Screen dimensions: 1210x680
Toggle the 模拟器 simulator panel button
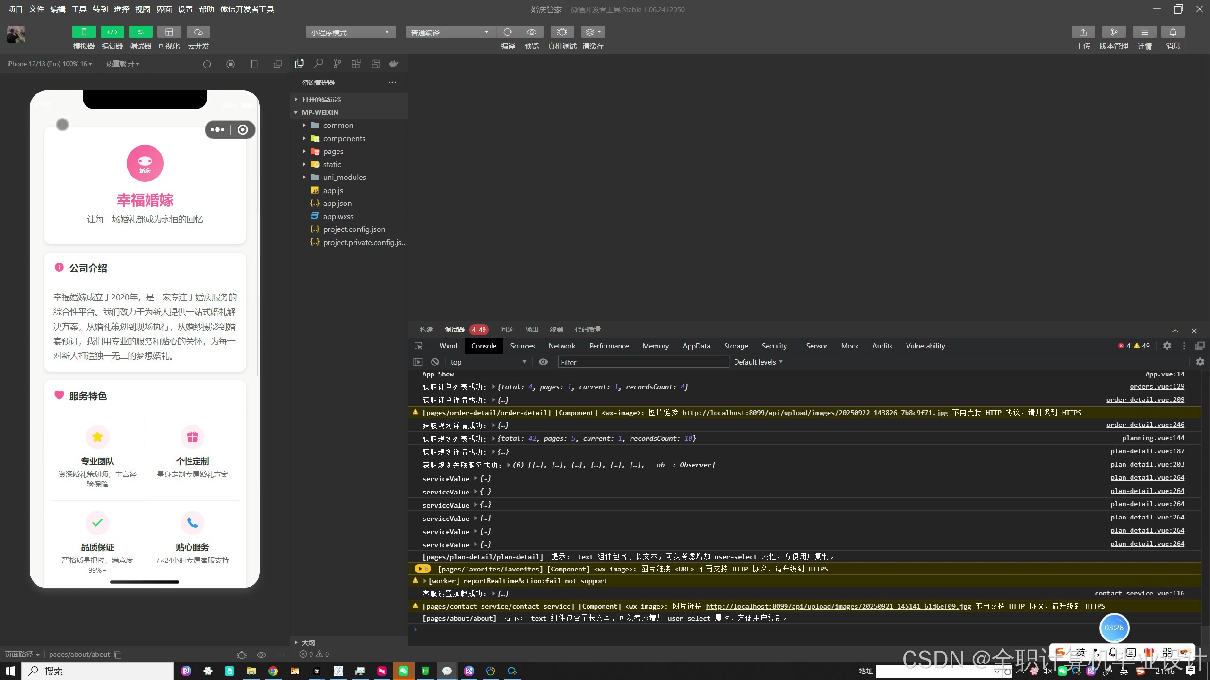(84, 32)
